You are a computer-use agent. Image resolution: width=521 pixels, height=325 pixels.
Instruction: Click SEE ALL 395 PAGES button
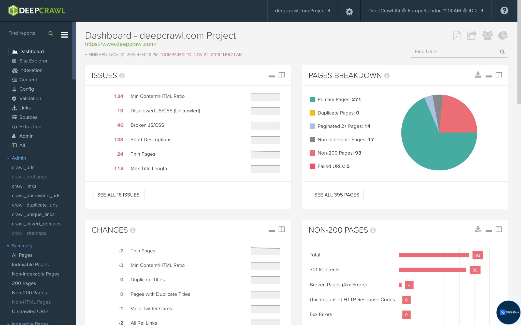click(x=337, y=195)
